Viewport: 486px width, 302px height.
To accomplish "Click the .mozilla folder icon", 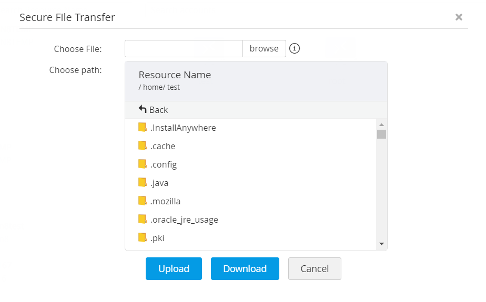I will click(x=142, y=201).
